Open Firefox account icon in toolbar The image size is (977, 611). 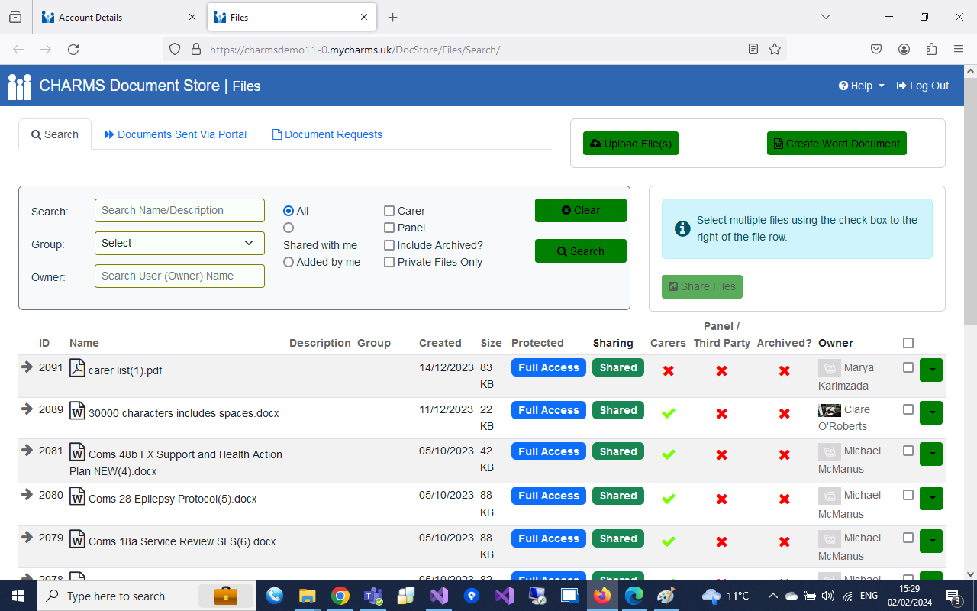[x=904, y=50]
